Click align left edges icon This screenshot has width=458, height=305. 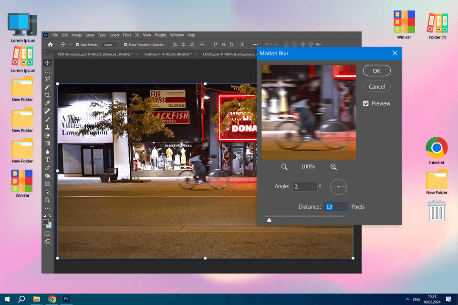[175, 45]
